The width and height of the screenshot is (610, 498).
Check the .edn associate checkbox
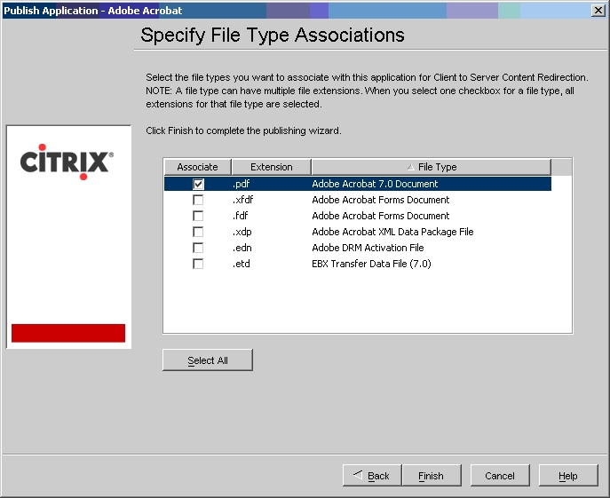198,248
